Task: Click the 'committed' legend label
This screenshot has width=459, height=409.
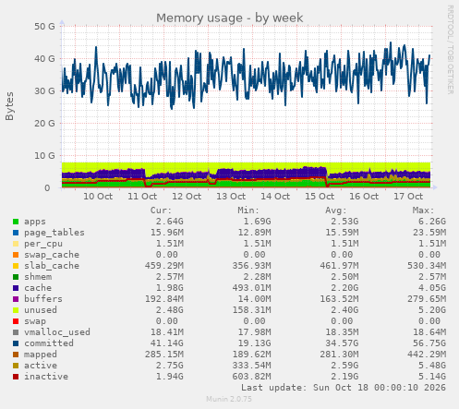Action: [49, 343]
